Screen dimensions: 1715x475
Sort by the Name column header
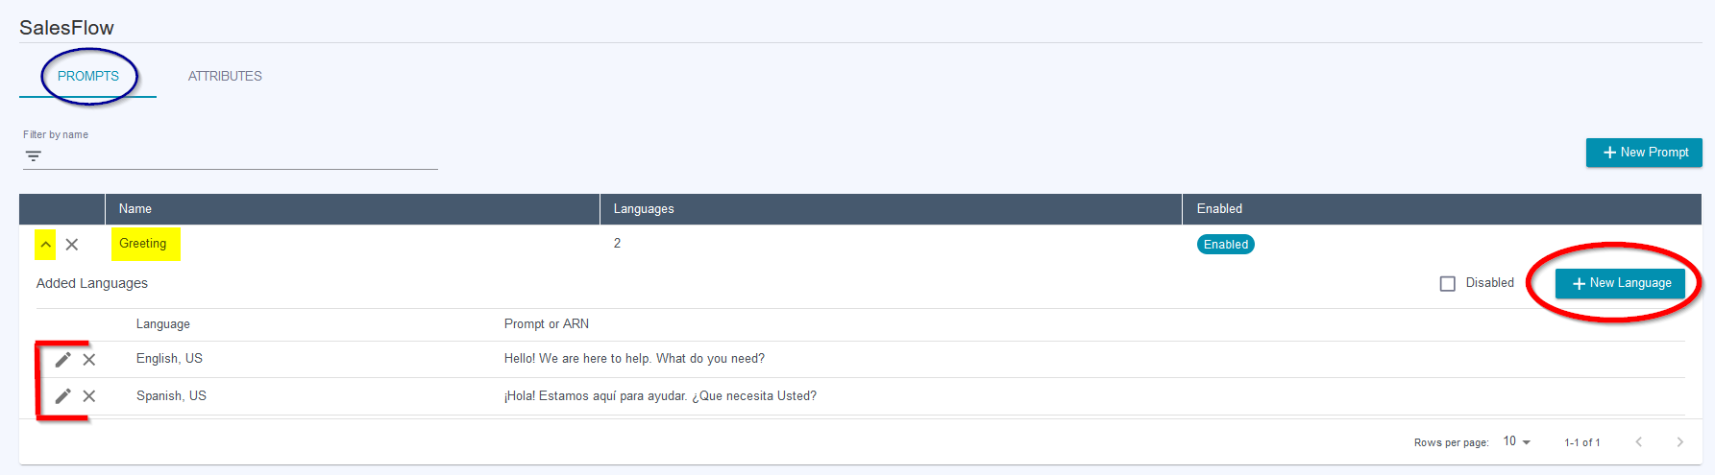pyautogui.click(x=135, y=209)
